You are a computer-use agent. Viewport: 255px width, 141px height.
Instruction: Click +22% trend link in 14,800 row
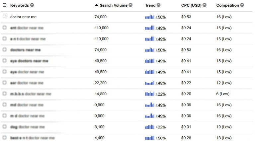161,94
